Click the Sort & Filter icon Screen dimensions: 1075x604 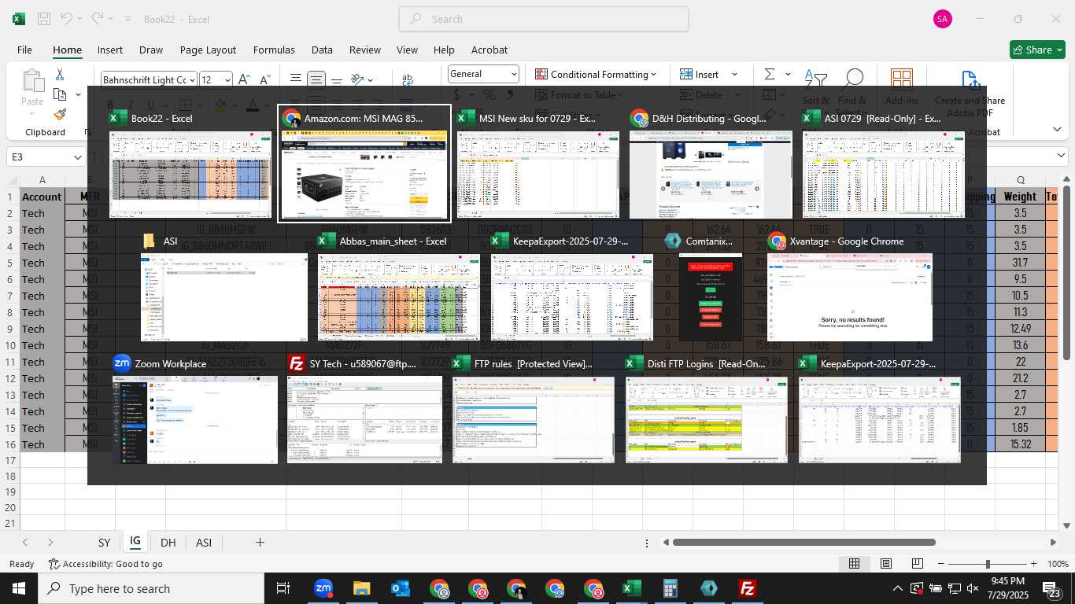click(815, 79)
